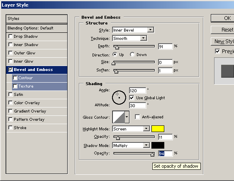The width and height of the screenshot is (234, 181).
Task: Check the Contour sub-option box
Action: coord(15,78)
